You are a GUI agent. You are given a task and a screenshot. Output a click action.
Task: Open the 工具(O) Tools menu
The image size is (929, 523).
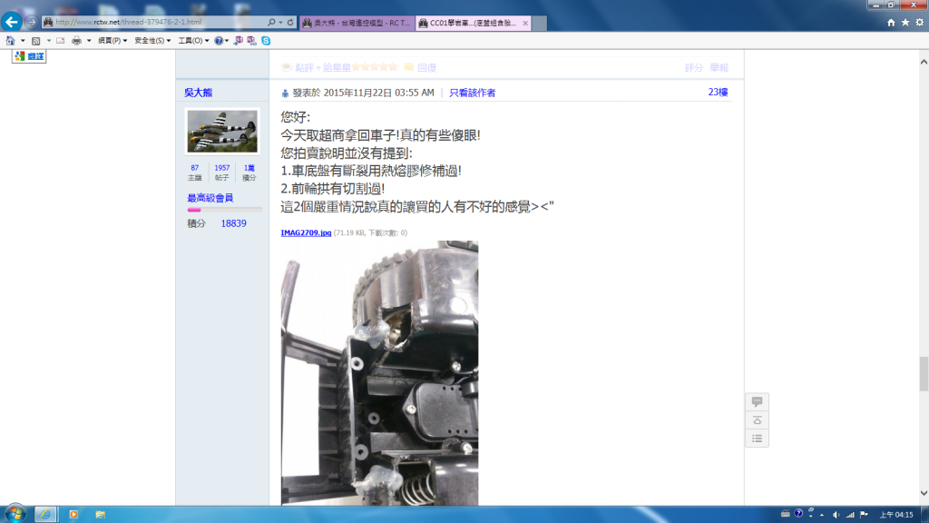pos(193,40)
